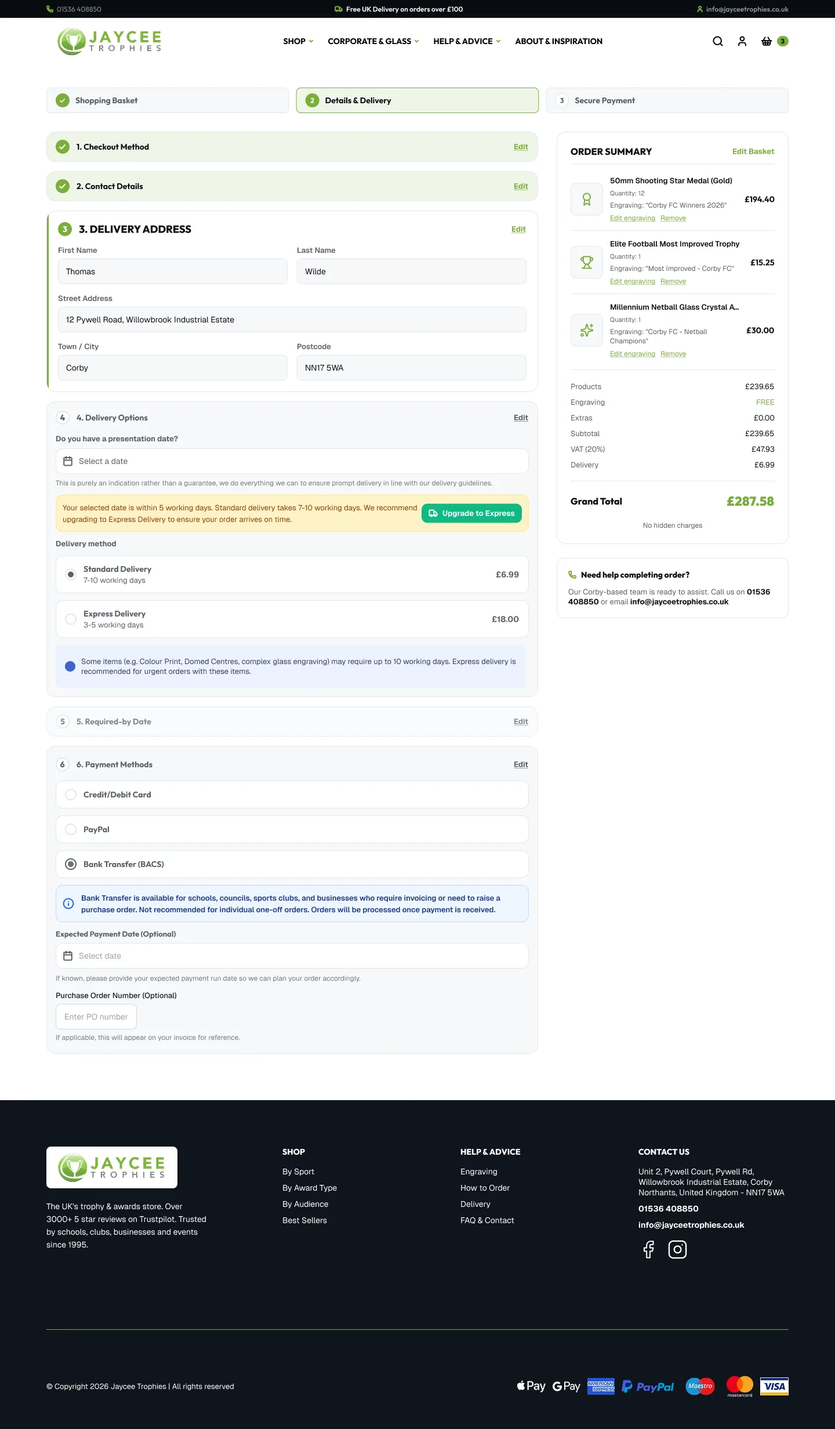Click the calendar icon in presentation date field

coord(68,461)
